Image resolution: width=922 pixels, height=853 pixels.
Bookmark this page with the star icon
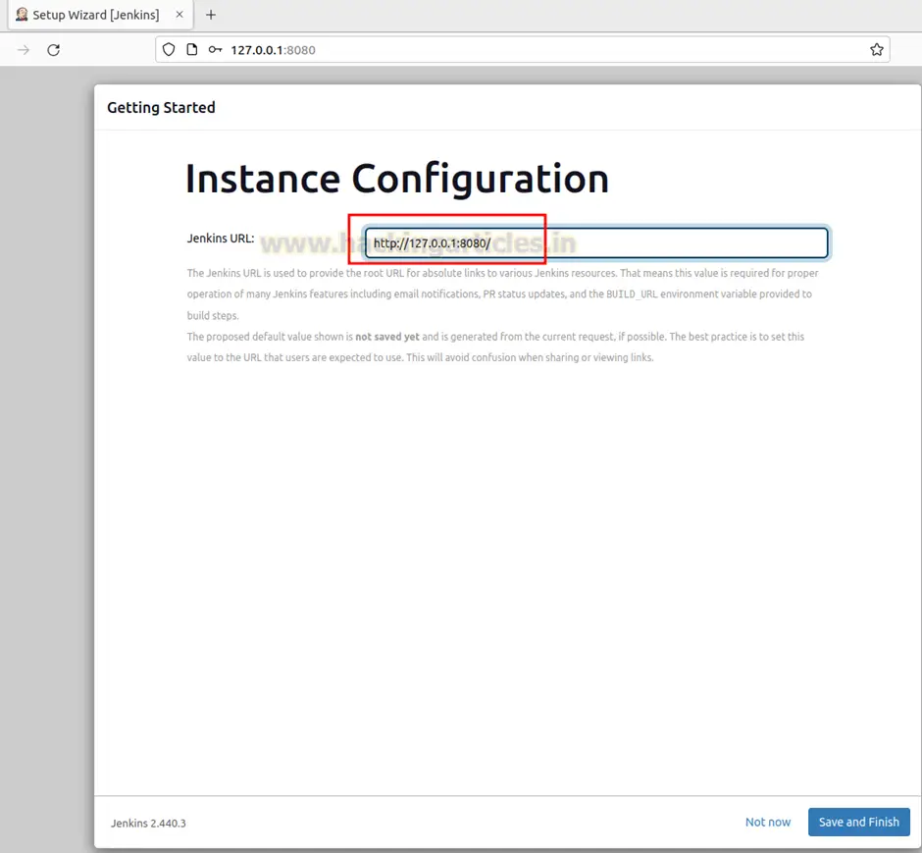coord(877,50)
